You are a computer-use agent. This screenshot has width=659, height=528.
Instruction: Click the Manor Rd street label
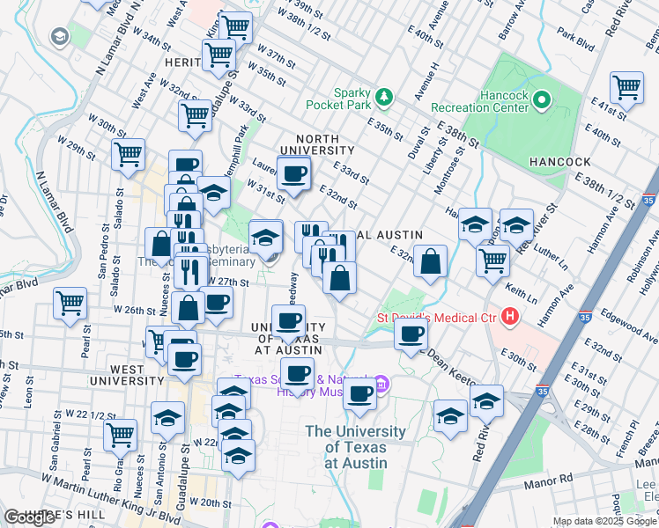(549, 482)
